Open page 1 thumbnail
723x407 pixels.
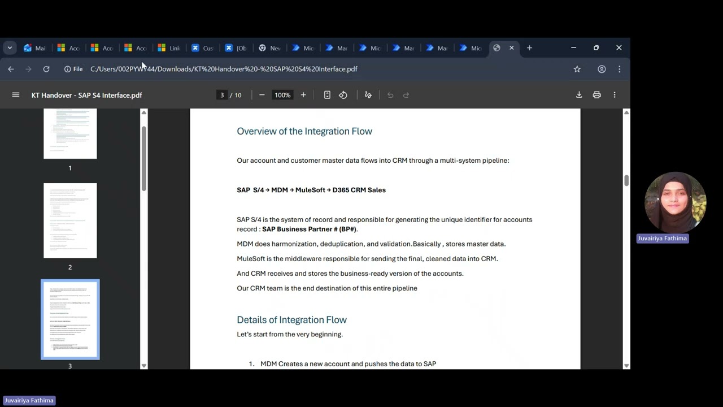(x=70, y=134)
